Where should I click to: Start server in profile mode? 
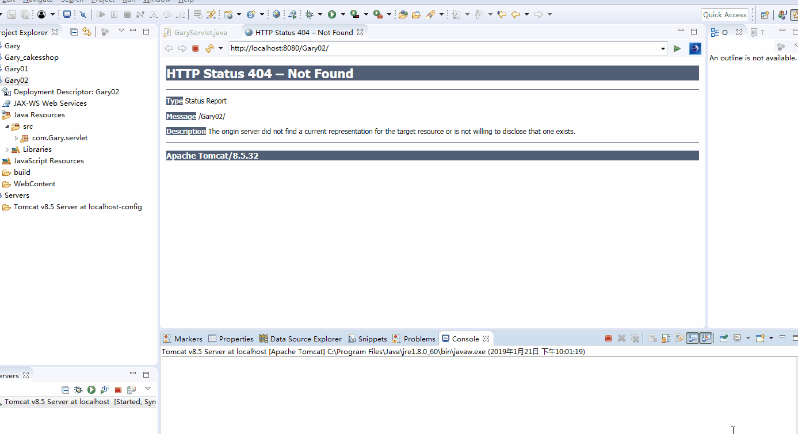105,390
